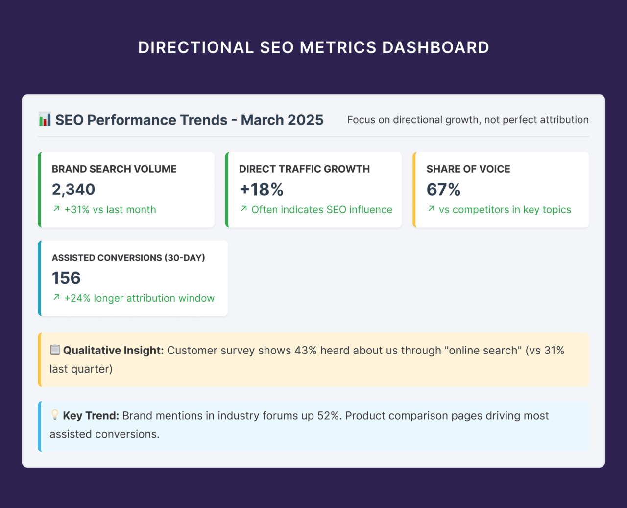Toggle the yellow accent bar on Share of Voice card
Image resolution: width=627 pixels, height=508 pixels.
tap(414, 190)
